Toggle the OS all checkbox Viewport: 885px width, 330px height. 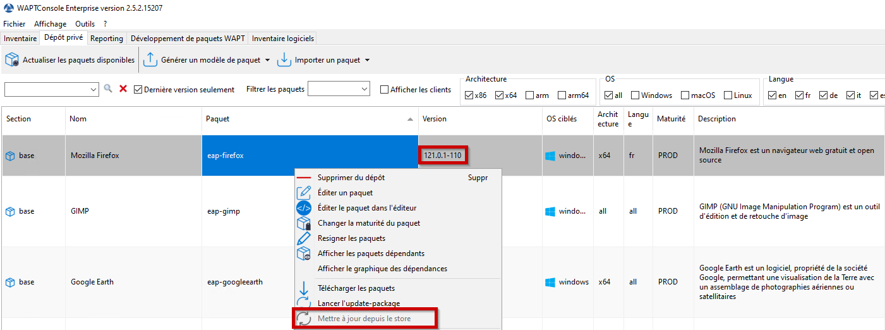coord(608,95)
